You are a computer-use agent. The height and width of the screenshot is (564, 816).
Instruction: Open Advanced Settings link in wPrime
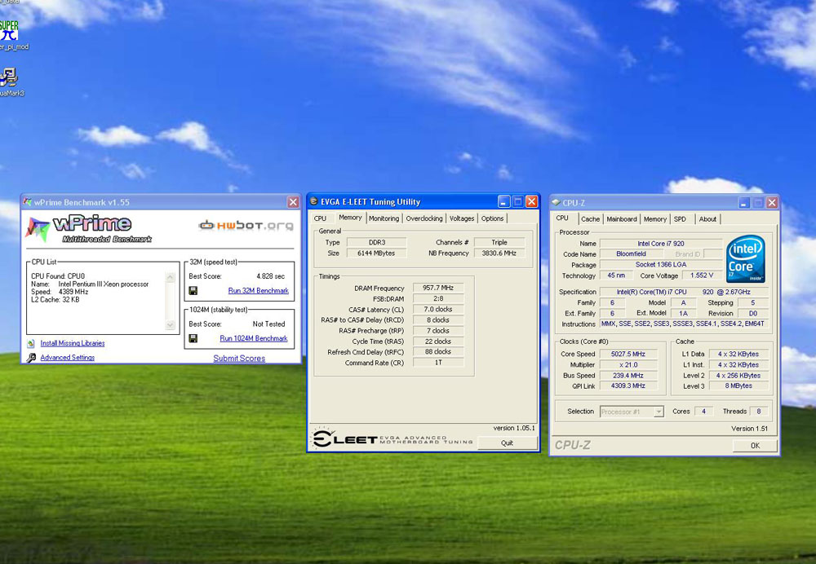(68, 358)
